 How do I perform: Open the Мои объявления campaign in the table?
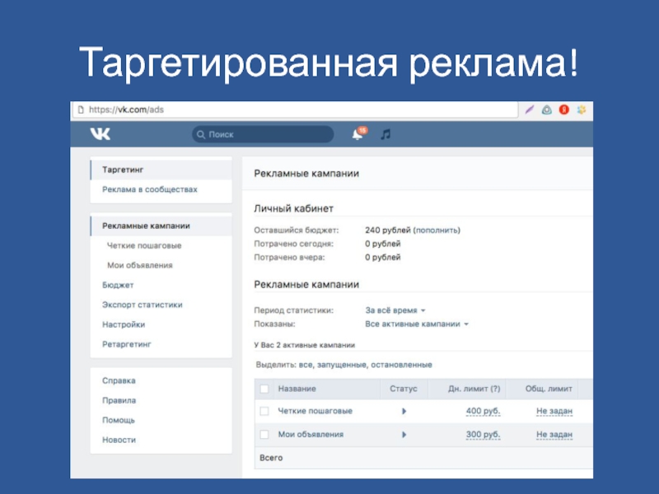tap(311, 435)
